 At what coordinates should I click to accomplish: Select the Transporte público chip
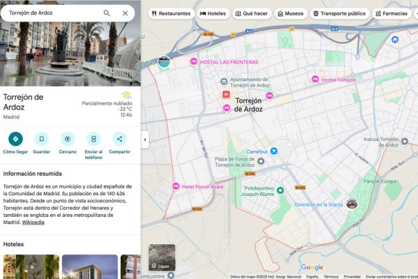(x=340, y=13)
